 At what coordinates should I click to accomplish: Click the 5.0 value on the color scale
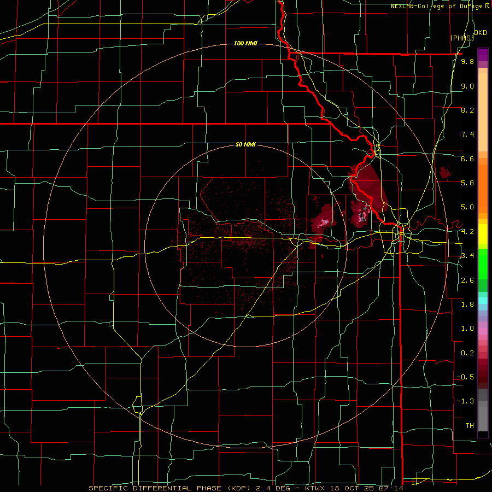pos(467,207)
